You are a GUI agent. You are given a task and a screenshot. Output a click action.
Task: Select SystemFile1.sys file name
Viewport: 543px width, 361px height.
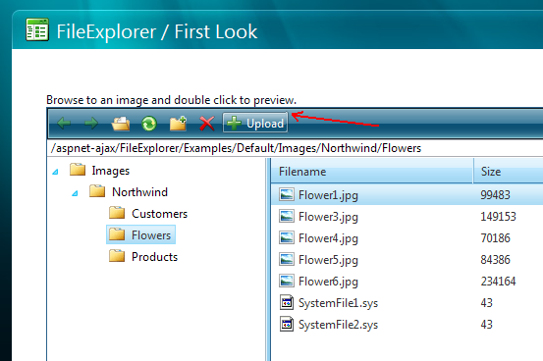click(x=338, y=303)
